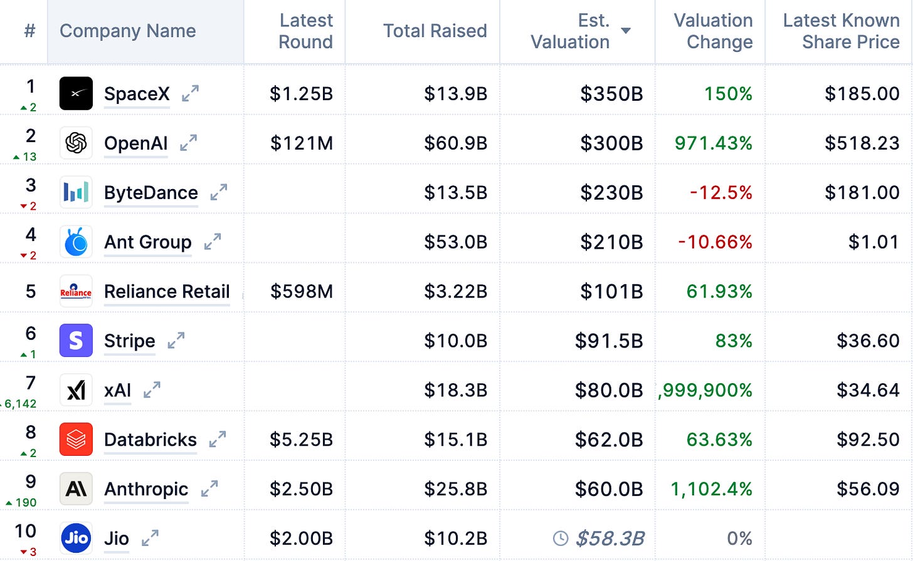The width and height of the screenshot is (913, 561).
Task: Toggle Est. Valuation sort arrow
Action: click(625, 31)
